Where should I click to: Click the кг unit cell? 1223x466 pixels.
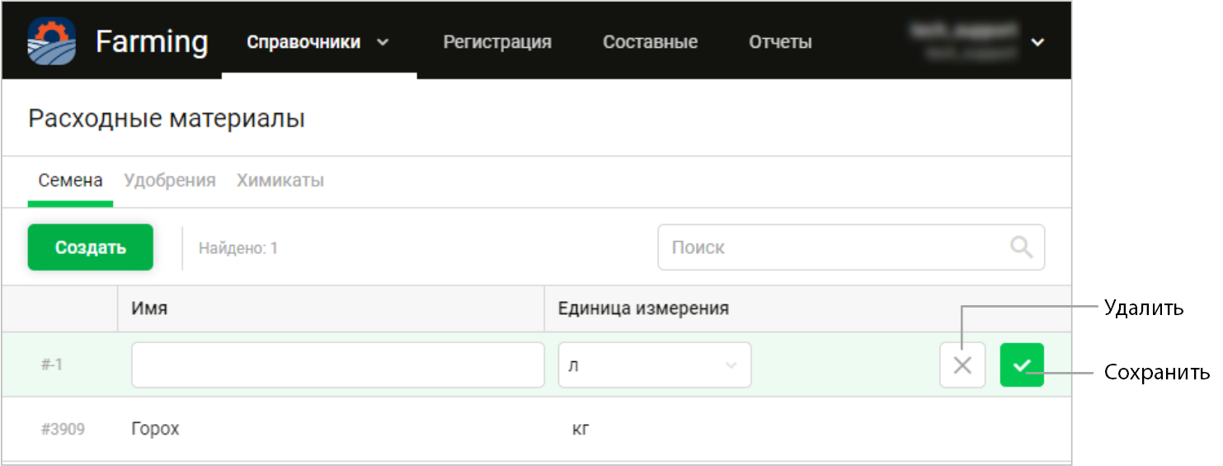[x=581, y=430]
